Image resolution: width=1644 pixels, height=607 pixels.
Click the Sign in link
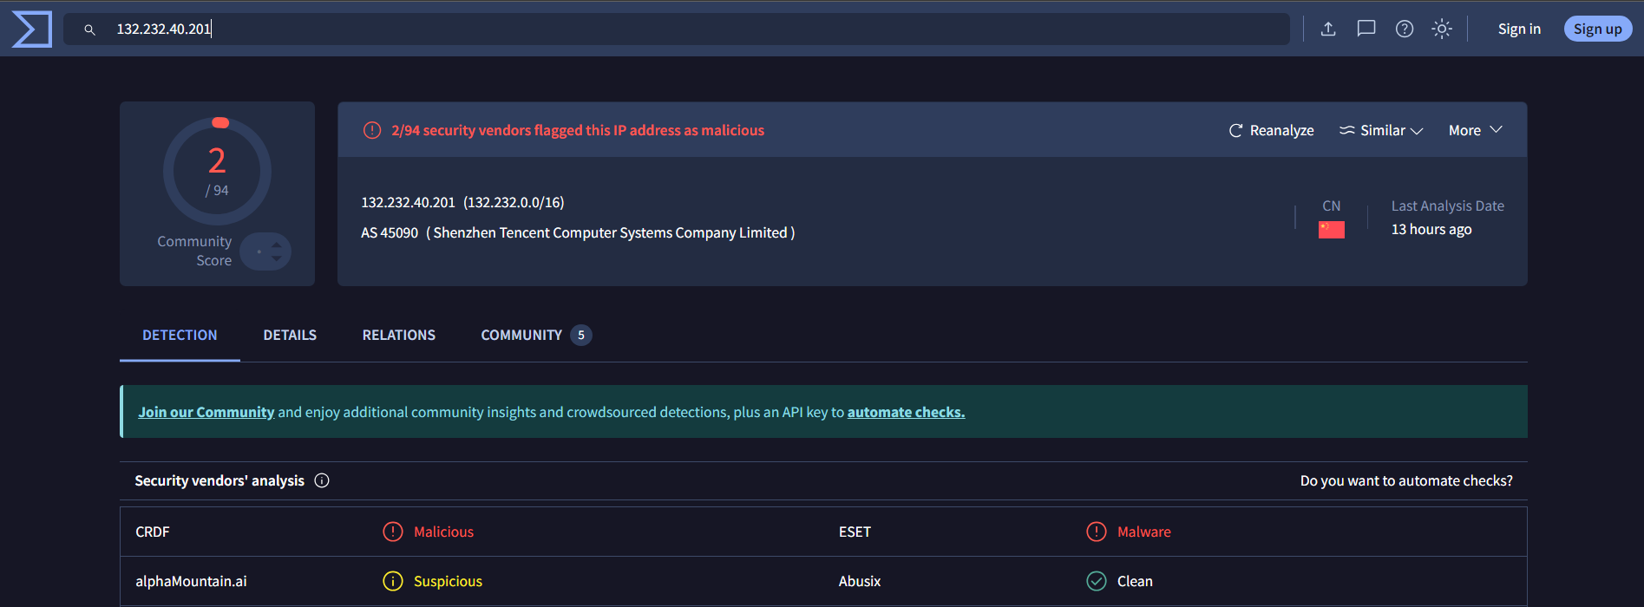pos(1519,29)
